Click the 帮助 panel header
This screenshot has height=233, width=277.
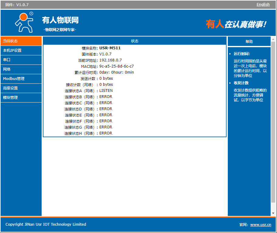[x=249, y=42]
